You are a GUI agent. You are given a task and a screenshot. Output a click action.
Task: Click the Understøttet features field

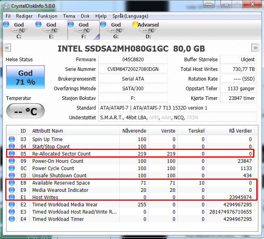[177, 118]
